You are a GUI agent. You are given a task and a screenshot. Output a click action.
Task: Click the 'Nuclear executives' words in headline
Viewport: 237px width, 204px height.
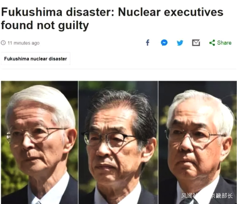coord(170,12)
